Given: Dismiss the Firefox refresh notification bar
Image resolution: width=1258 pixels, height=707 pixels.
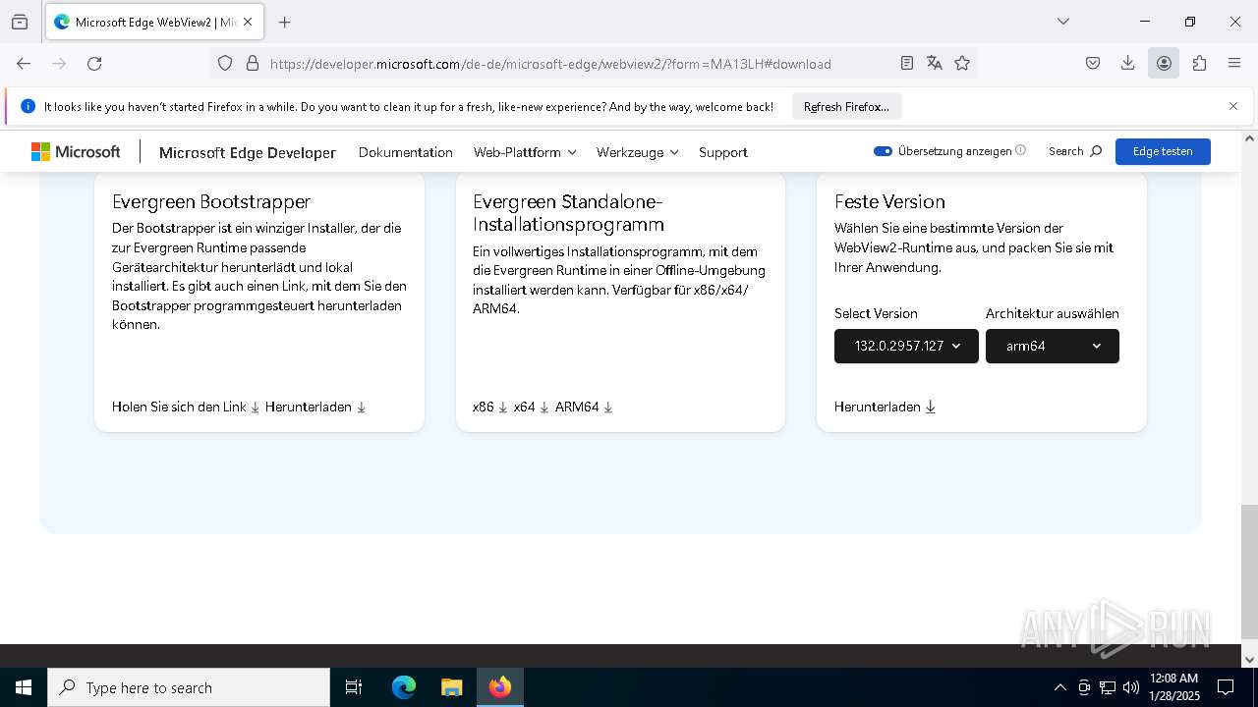Looking at the screenshot, I should (x=1233, y=106).
